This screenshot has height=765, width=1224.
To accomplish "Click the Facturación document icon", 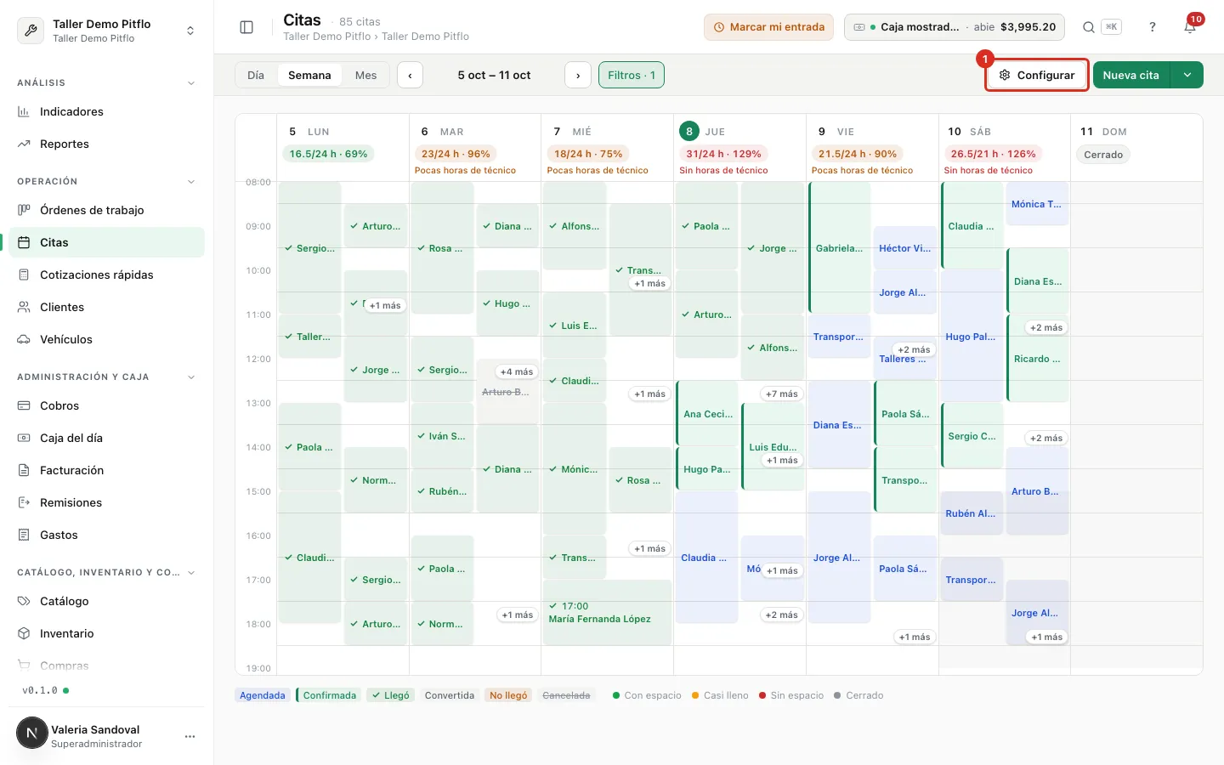I will (x=24, y=470).
